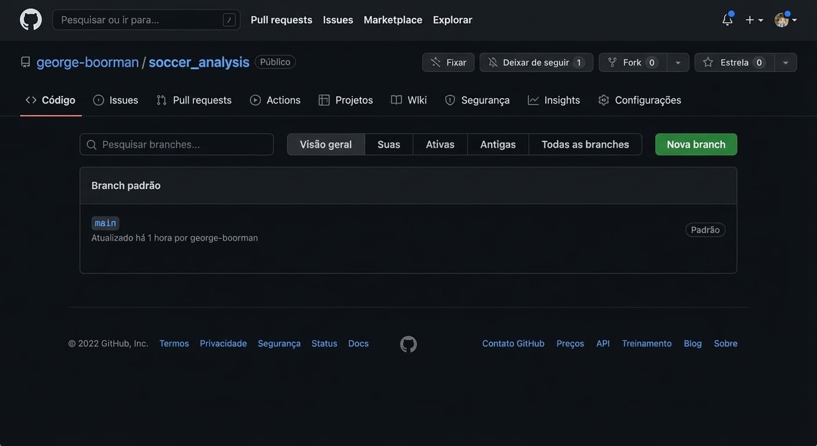Open the Insights tab

tap(554, 100)
